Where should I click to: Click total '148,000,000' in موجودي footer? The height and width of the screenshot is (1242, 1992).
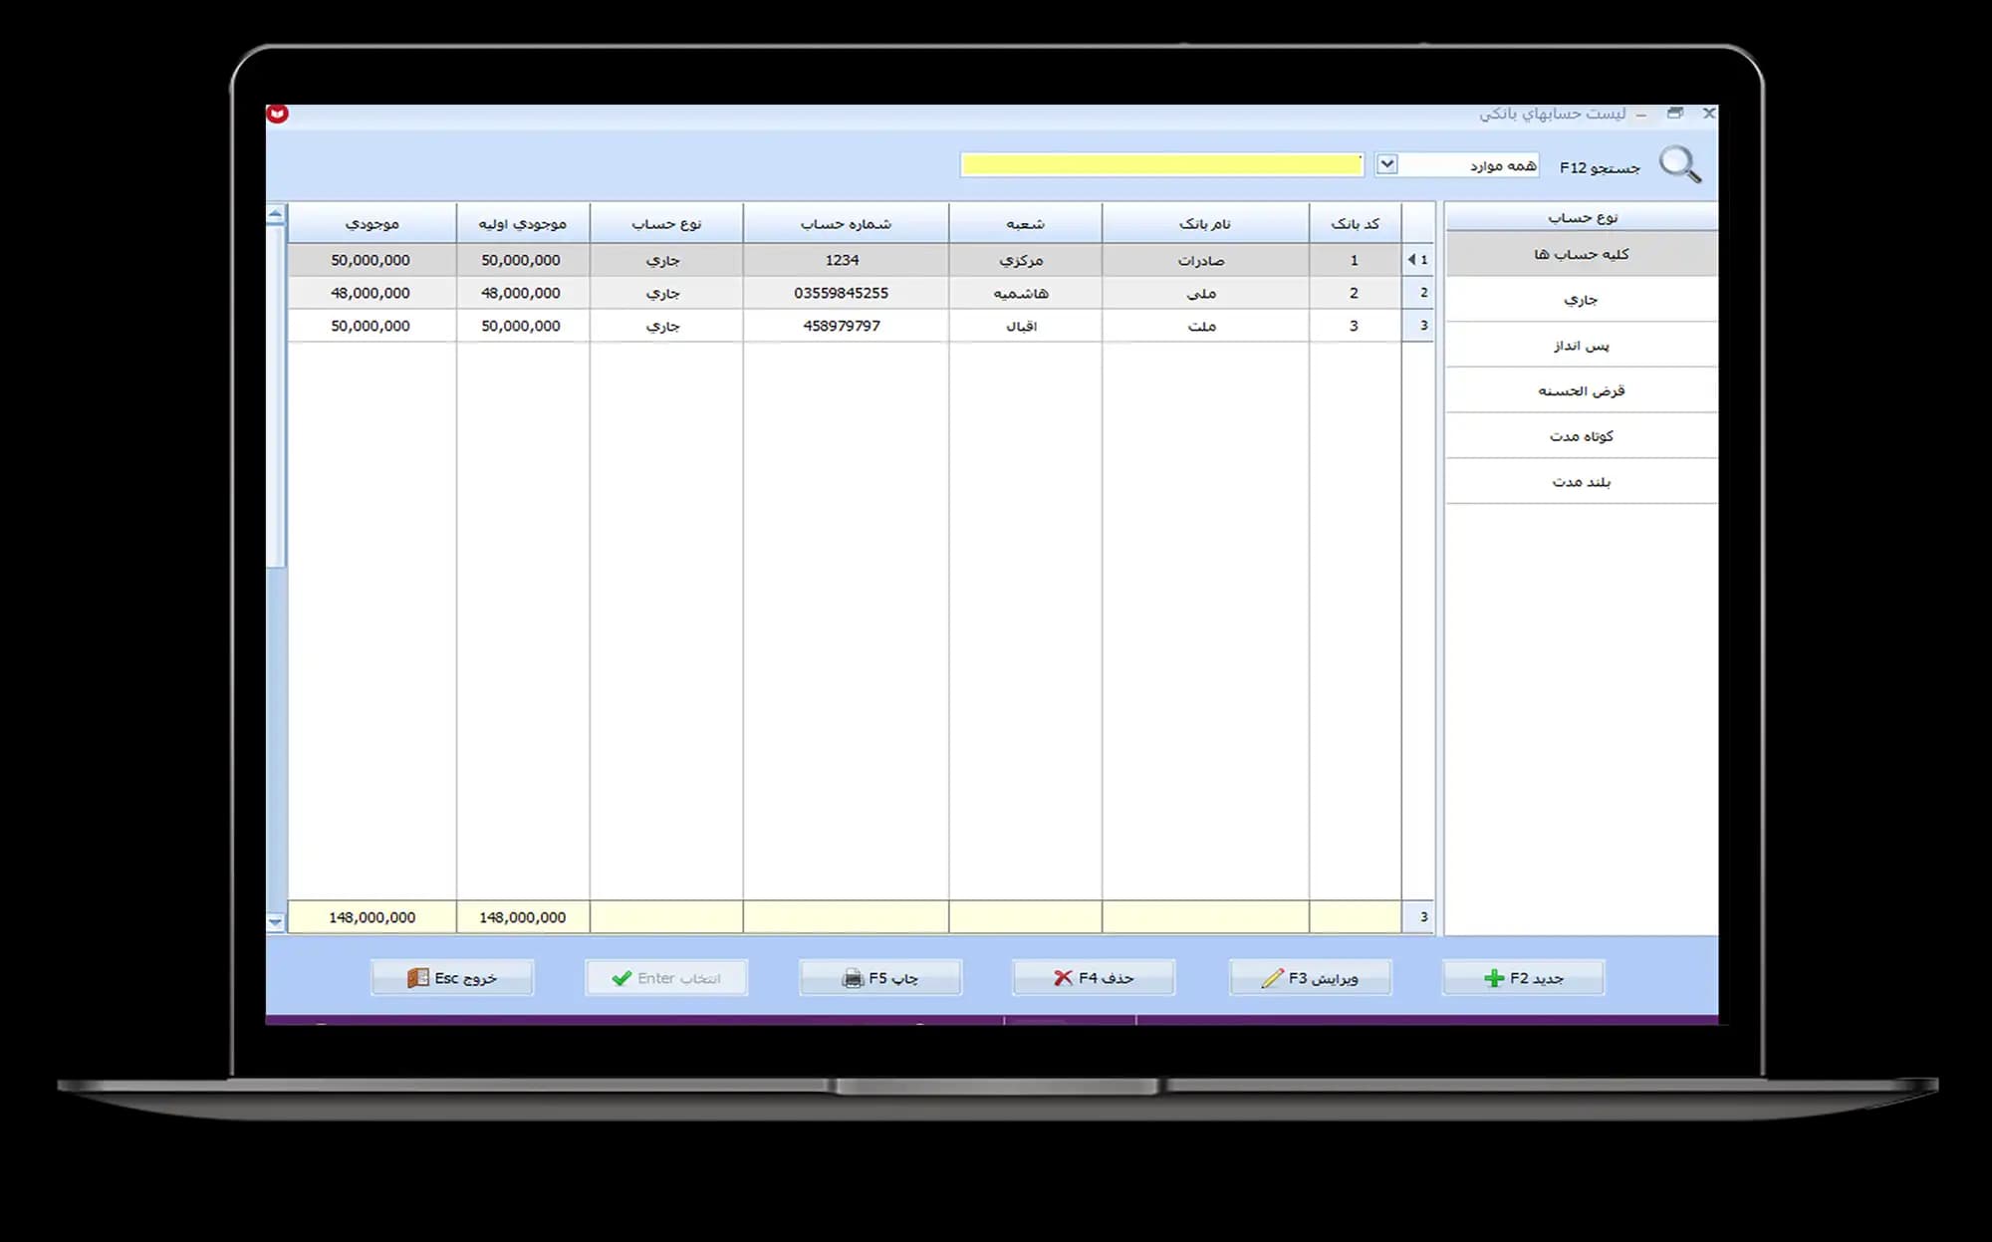tap(373, 917)
